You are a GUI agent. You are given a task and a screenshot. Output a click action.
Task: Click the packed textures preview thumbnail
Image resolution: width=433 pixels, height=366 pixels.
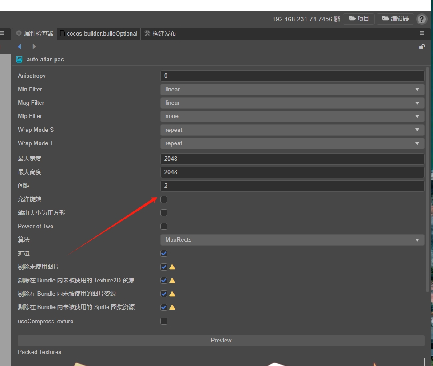[x=221, y=362]
